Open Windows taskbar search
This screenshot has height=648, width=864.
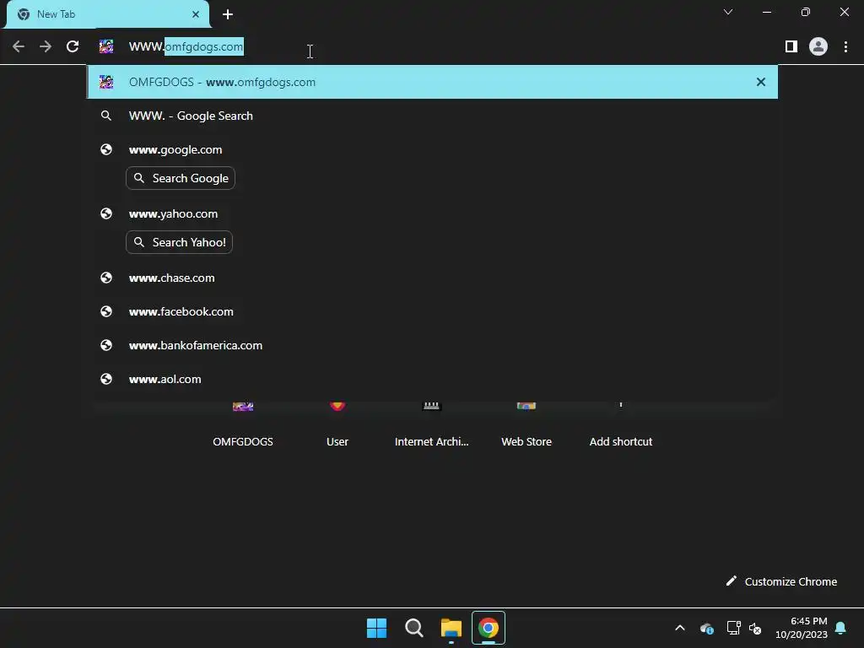coord(413,628)
